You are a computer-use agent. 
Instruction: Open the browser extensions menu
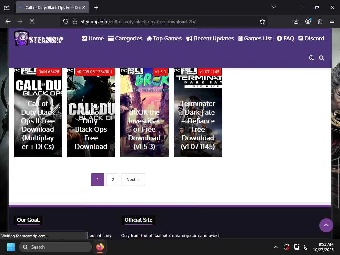pos(320,21)
